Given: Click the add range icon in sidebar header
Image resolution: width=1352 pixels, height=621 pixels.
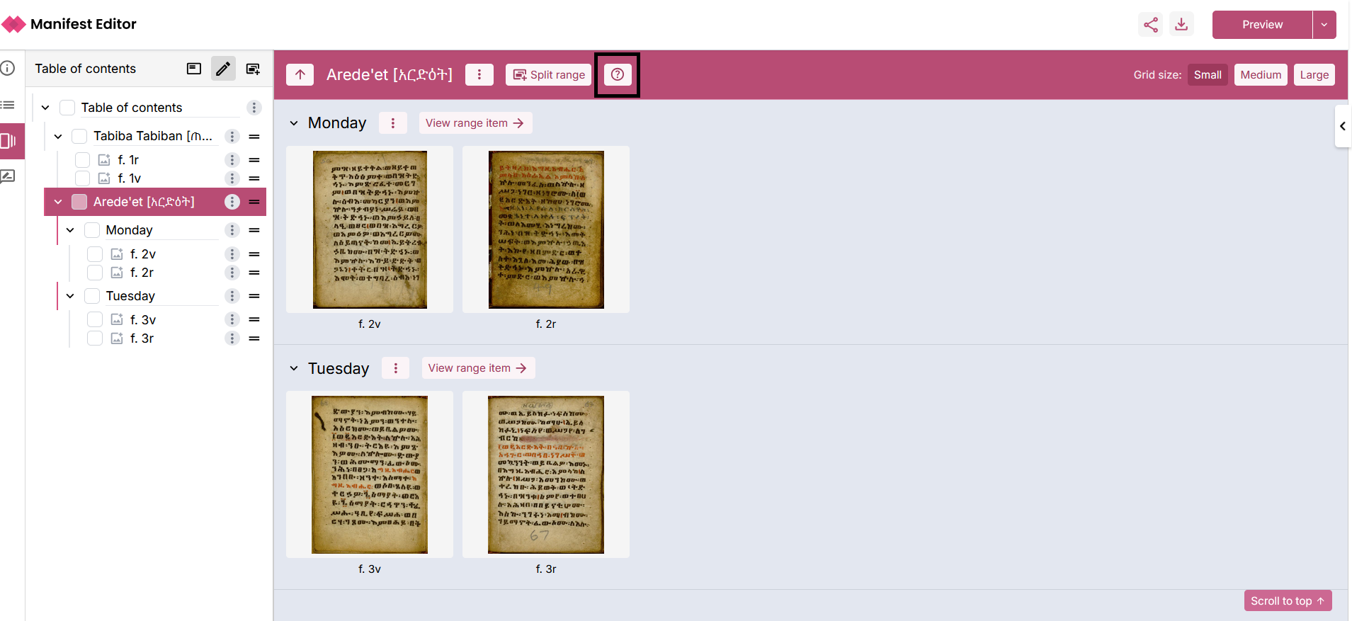Looking at the screenshot, I should click(x=253, y=69).
